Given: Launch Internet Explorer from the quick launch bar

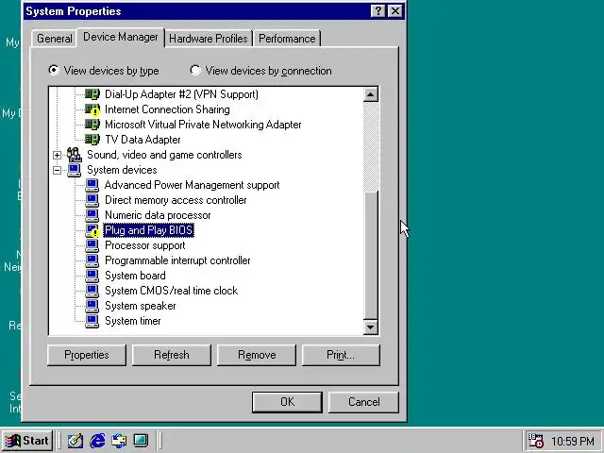Looking at the screenshot, I should [x=97, y=441].
